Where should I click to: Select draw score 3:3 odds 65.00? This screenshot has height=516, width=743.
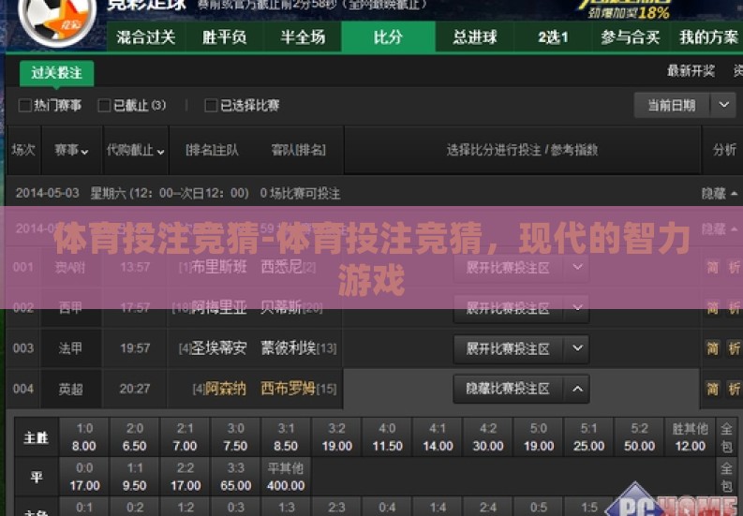[x=235, y=477]
